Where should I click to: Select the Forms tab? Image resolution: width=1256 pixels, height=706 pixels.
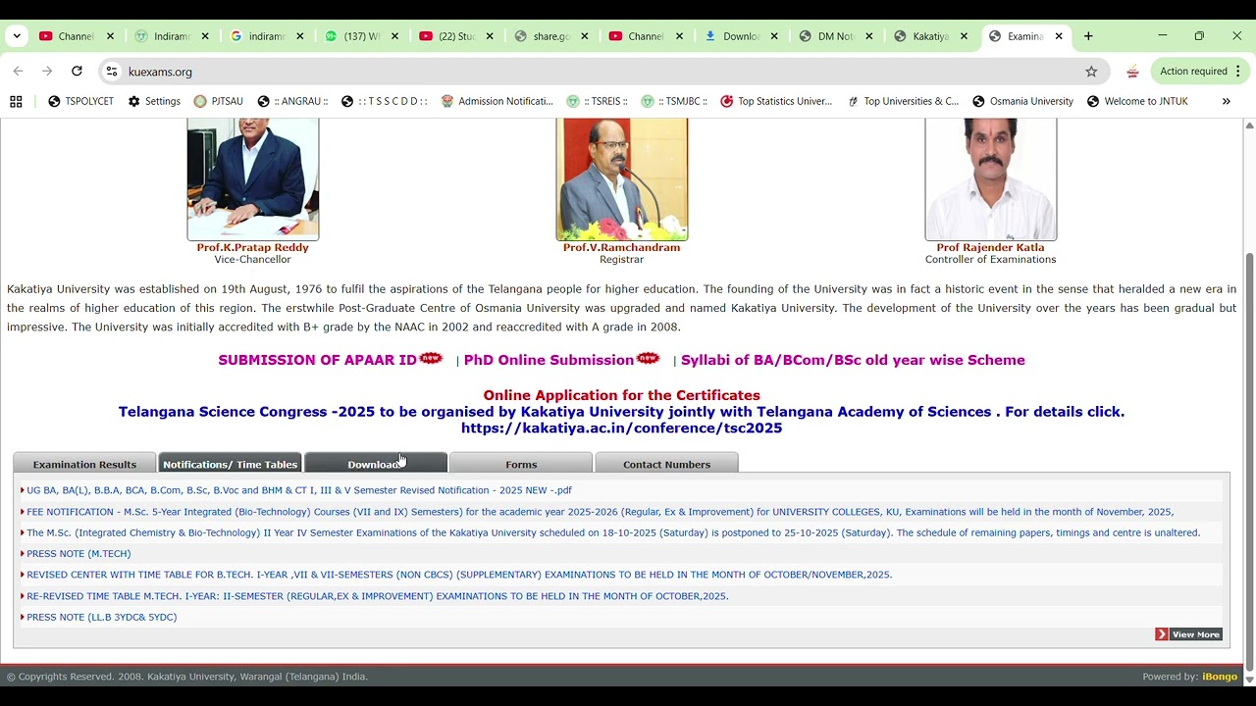[521, 464]
